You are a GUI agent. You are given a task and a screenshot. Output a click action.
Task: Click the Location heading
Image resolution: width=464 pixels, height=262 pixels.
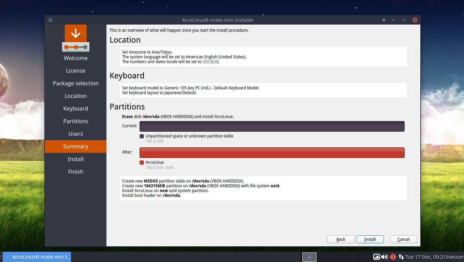point(125,40)
